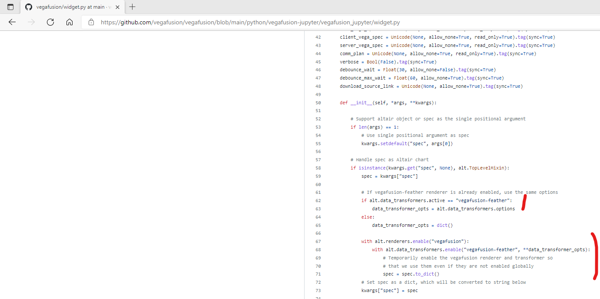The height and width of the screenshot is (299, 600).
Task: Click the download_source_link assignment line
Action: [x=431, y=86]
